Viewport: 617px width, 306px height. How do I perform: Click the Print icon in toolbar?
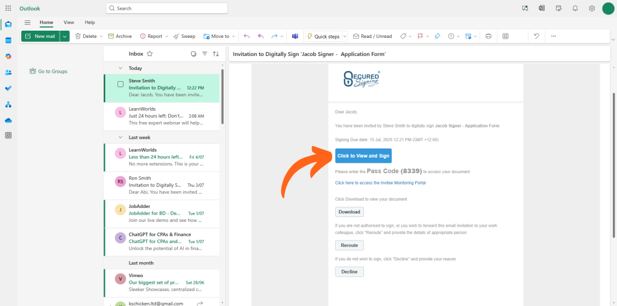click(488, 36)
